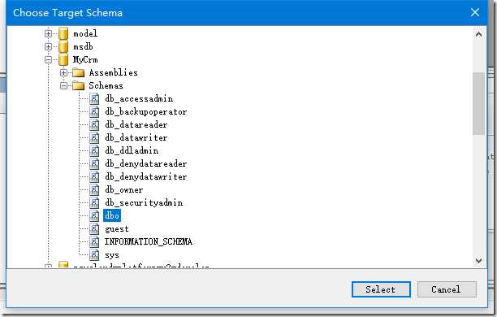This screenshot has height=317, width=497.
Task: Close the Choose Target Schema dialog
Action: click(474, 12)
